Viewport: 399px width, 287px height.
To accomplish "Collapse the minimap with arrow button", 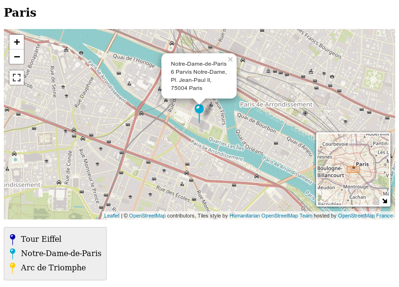I will [384, 201].
